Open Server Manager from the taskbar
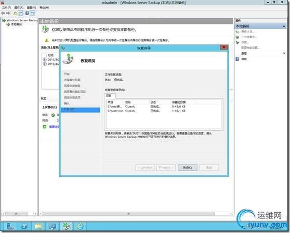The height and width of the screenshot is (233, 290). tap(10, 226)
